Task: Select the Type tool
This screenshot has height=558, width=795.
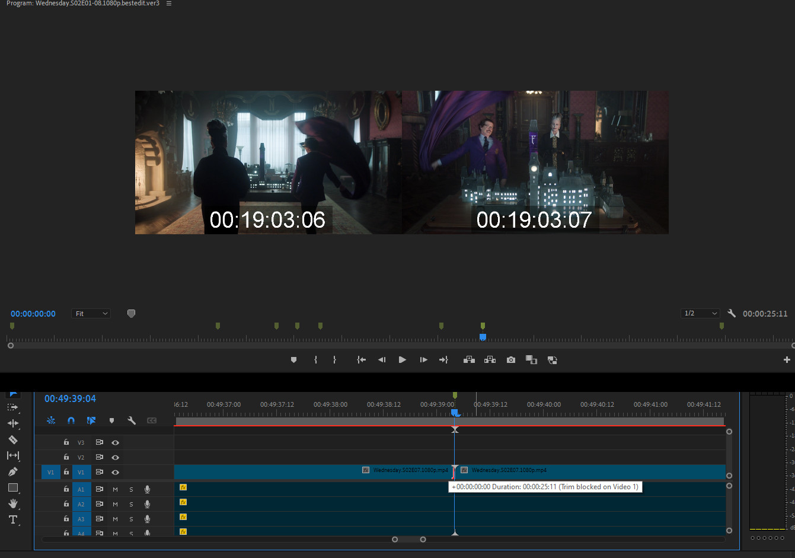Action: click(x=12, y=520)
